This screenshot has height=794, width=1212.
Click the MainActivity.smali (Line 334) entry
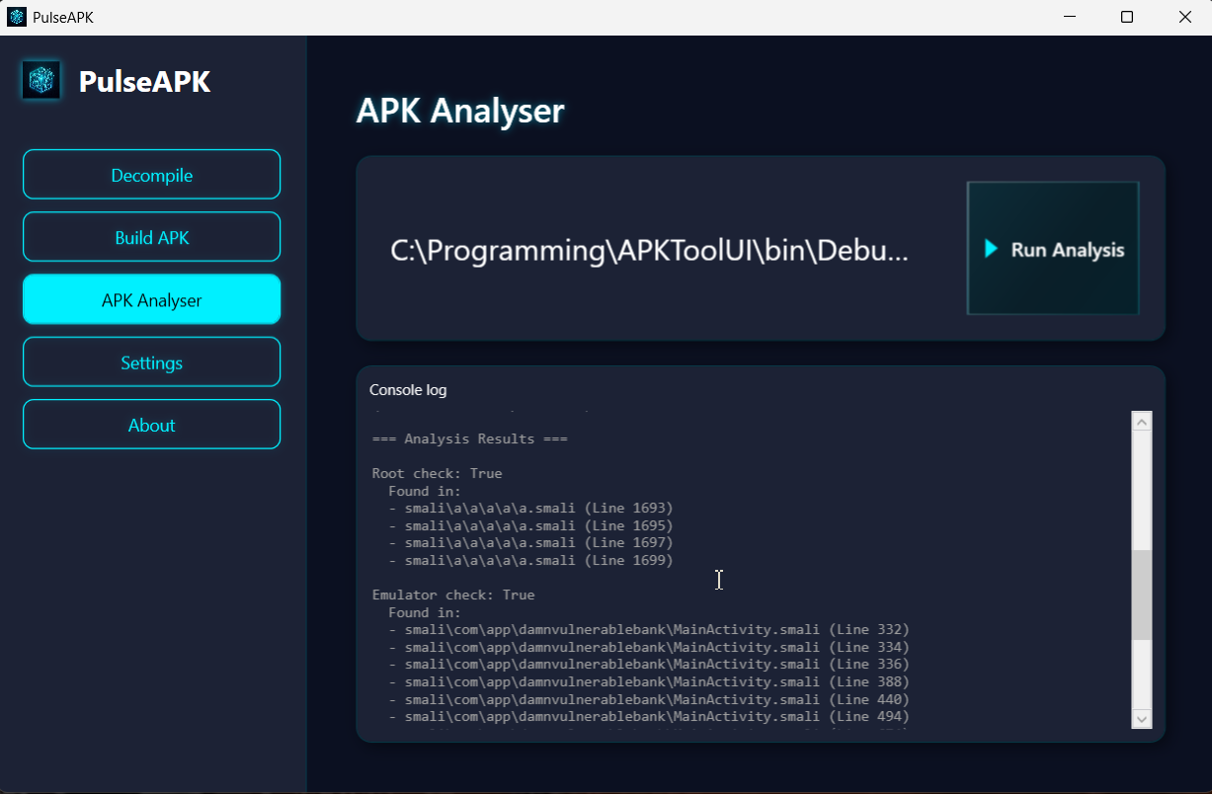[x=649, y=647]
